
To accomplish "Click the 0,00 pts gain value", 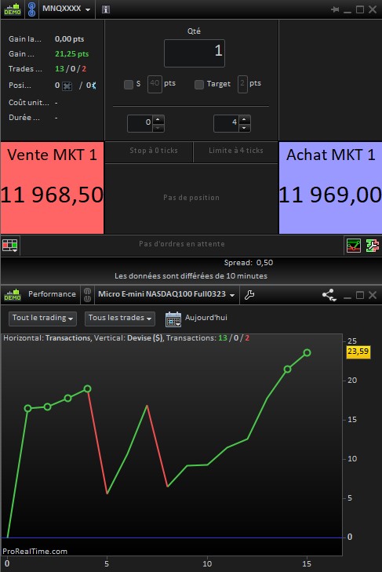I will (69, 39).
